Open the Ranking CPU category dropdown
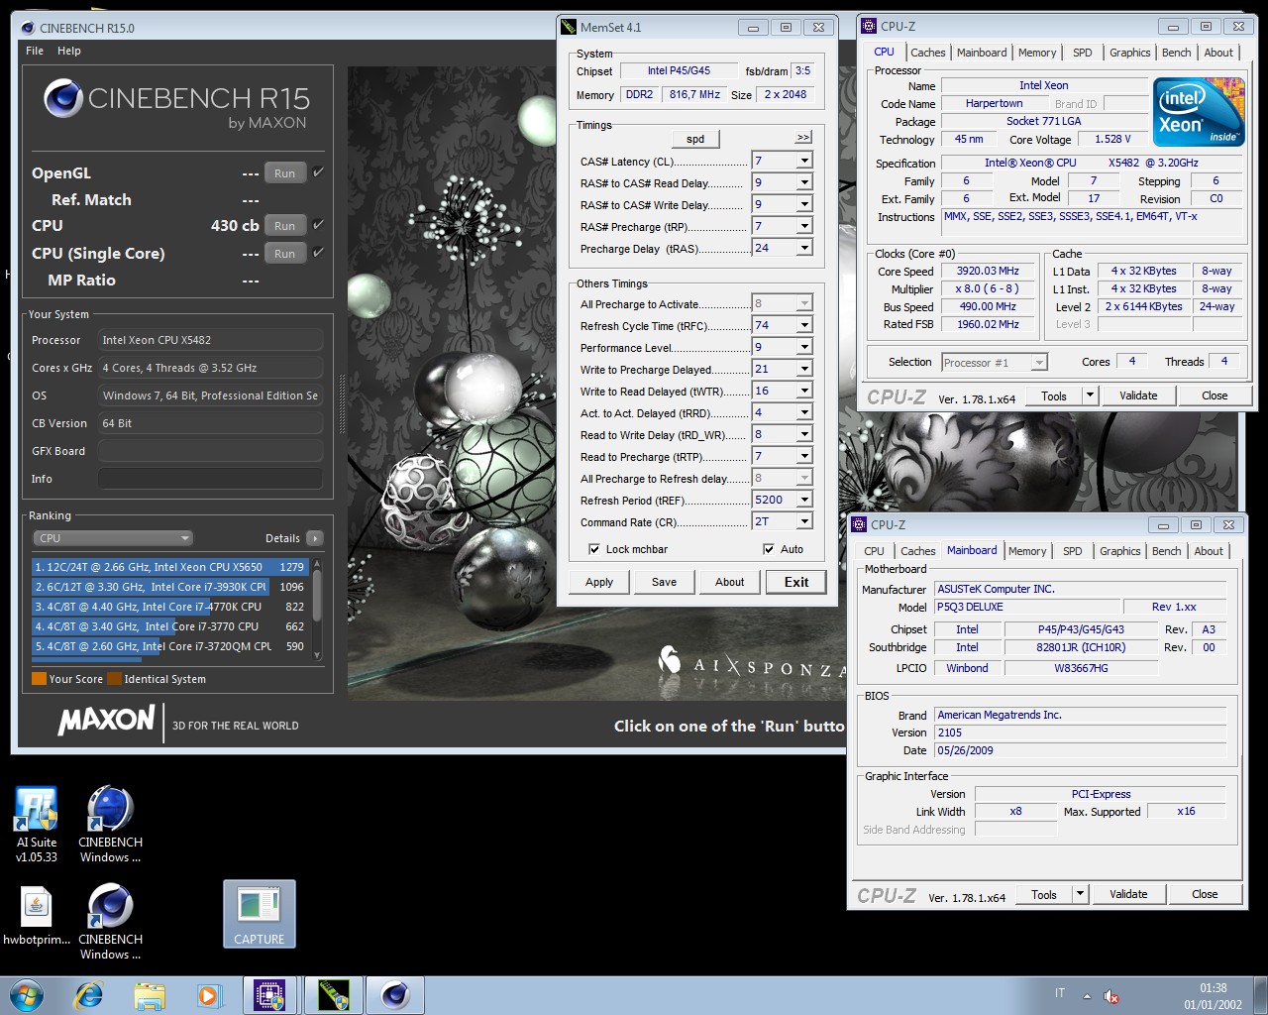 (x=113, y=538)
